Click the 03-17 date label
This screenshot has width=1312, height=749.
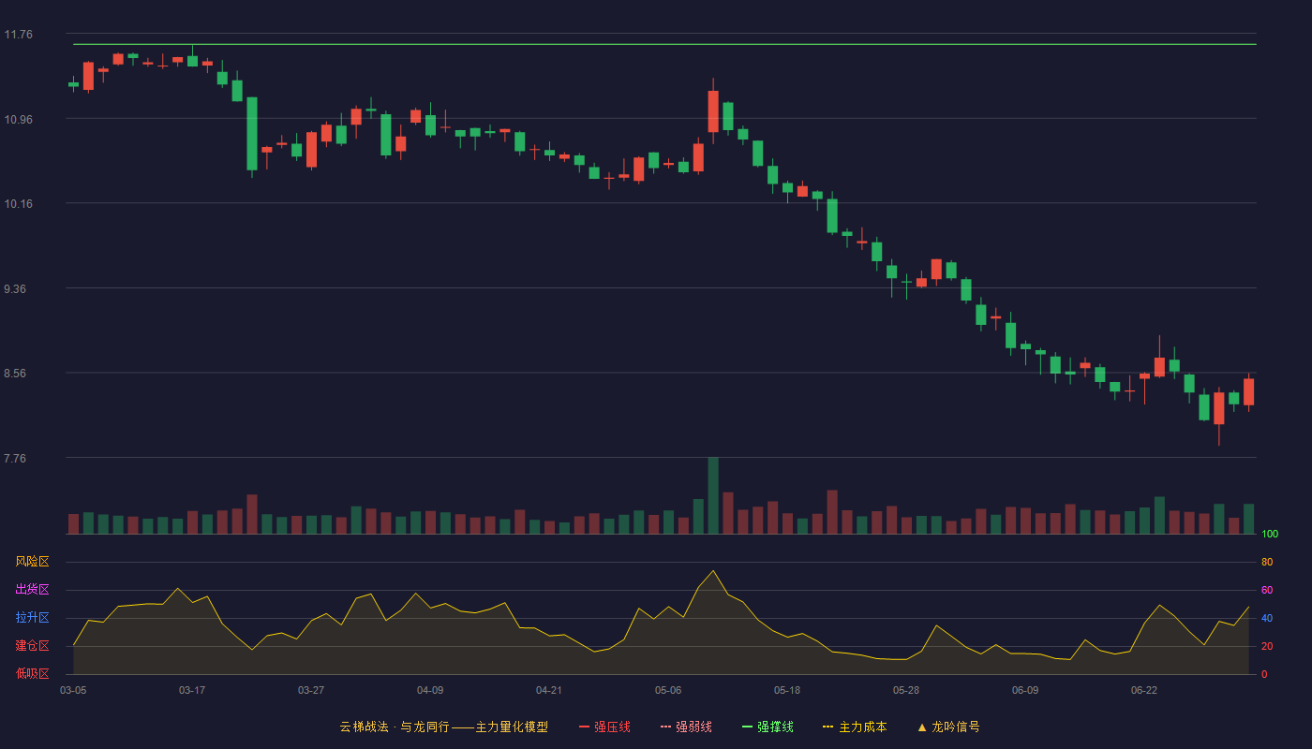pos(192,690)
